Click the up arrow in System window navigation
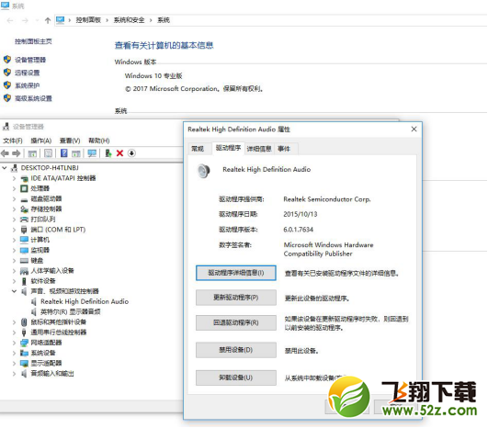The height and width of the screenshot is (428, 488). (48, 20)
